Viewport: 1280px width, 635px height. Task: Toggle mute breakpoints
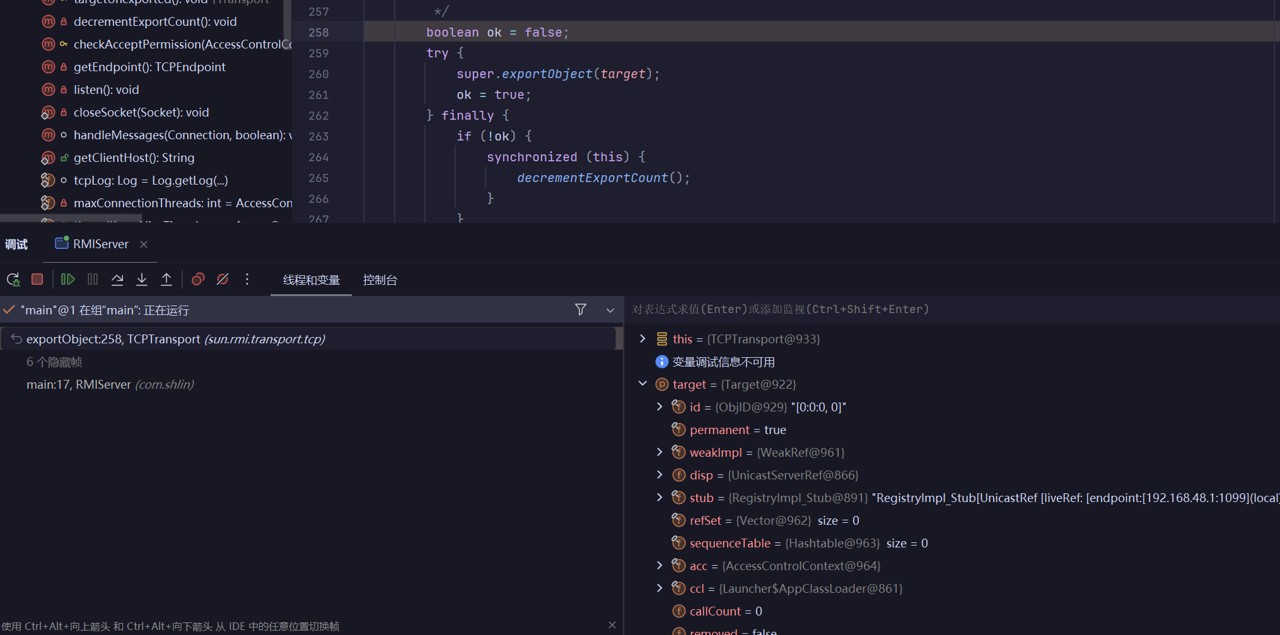223,279
